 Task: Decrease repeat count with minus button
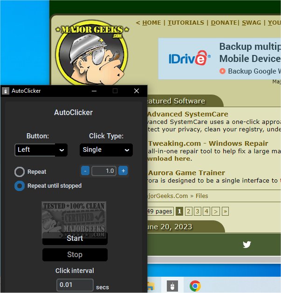85,171
